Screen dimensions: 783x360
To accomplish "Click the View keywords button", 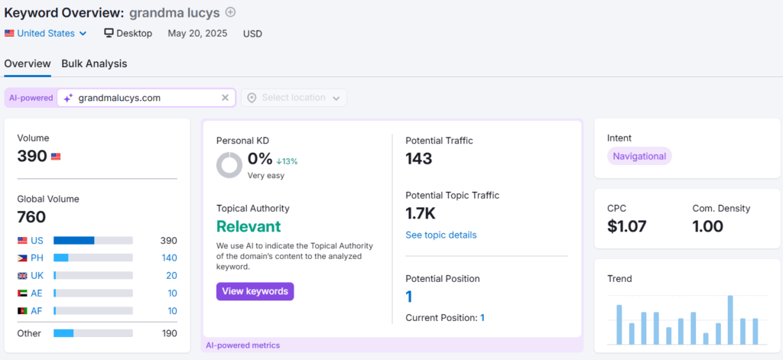I will pos(255,292).
